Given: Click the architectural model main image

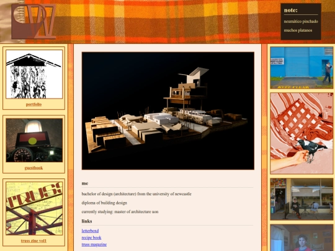Looking at the screenshot, I should tap(168, 111).
